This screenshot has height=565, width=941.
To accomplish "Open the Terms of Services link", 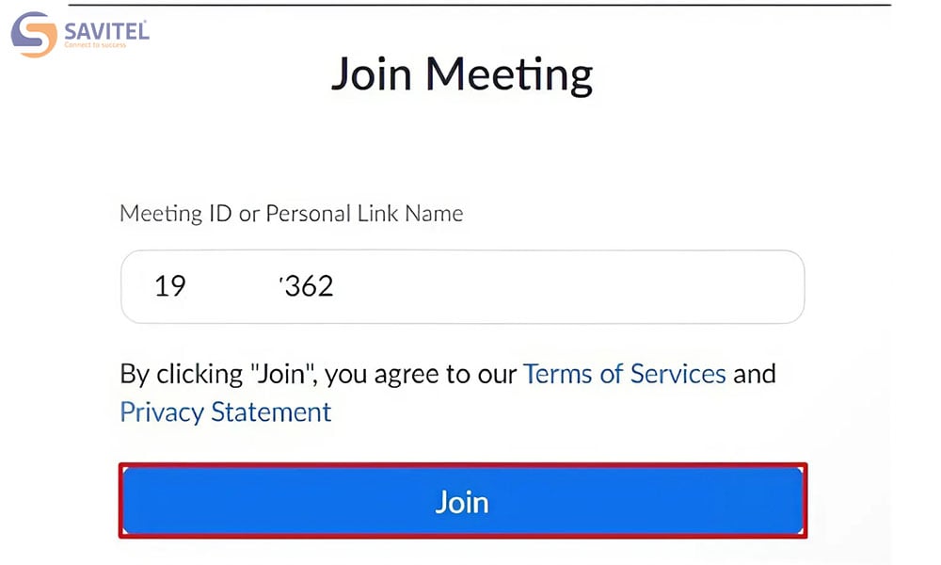I will (625, 374).
